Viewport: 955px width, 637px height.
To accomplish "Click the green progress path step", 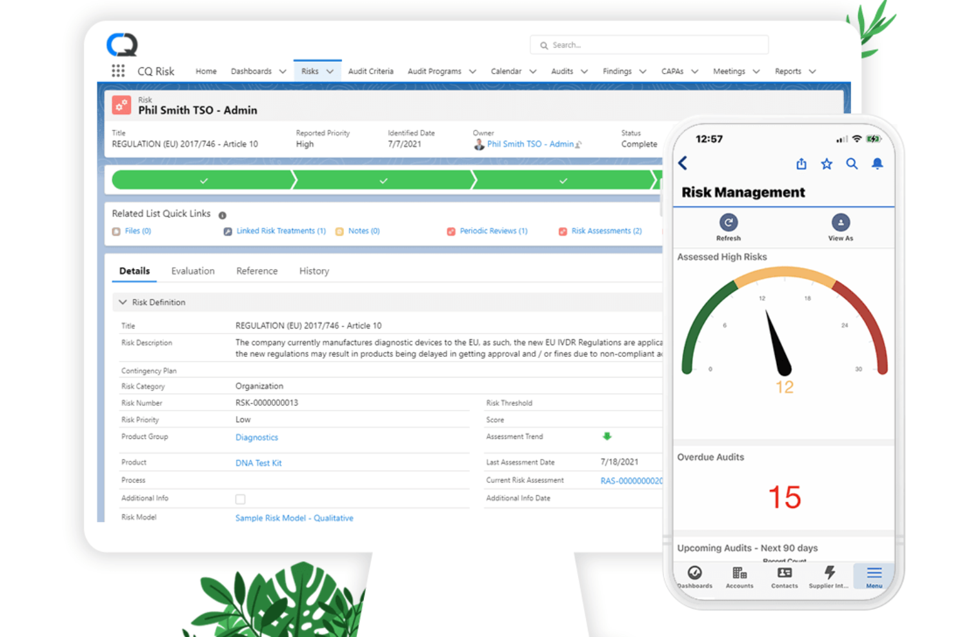I will coord(203,180).
